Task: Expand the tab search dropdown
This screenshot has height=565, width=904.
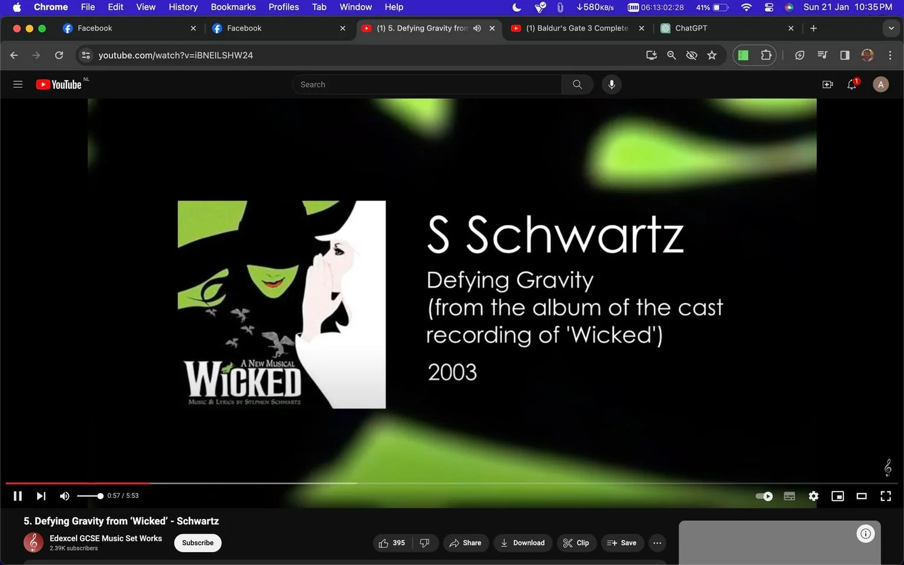Action: coord(891,28)
